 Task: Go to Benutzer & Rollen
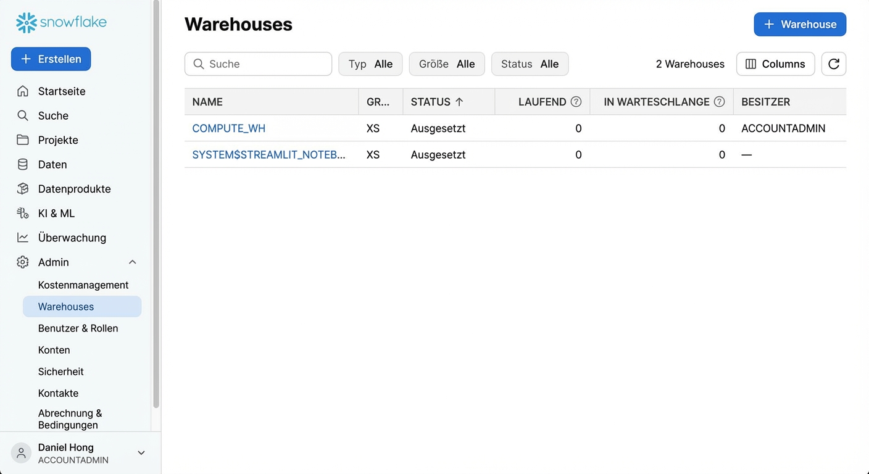tap(78, 328)
